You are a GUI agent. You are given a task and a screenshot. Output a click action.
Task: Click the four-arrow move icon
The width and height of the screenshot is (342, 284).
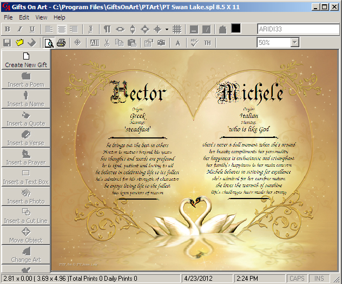point(77,43)
